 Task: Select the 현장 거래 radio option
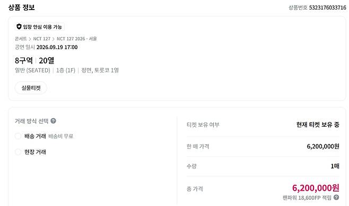[x=18, y=152]
